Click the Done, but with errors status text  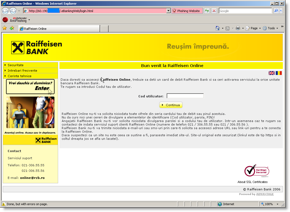click(27, 204)
